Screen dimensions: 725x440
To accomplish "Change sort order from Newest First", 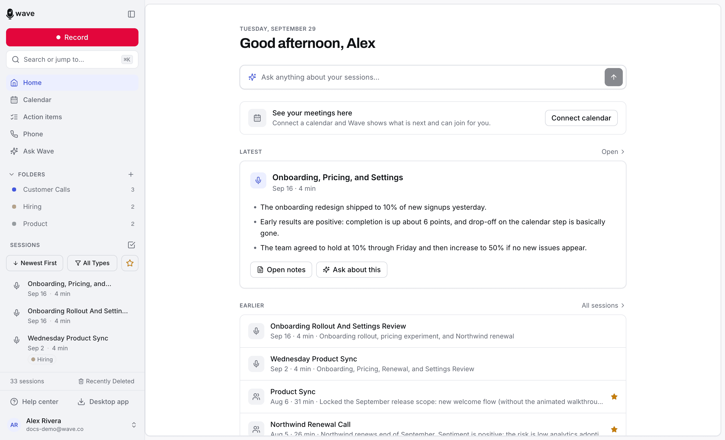I will 35,263.
